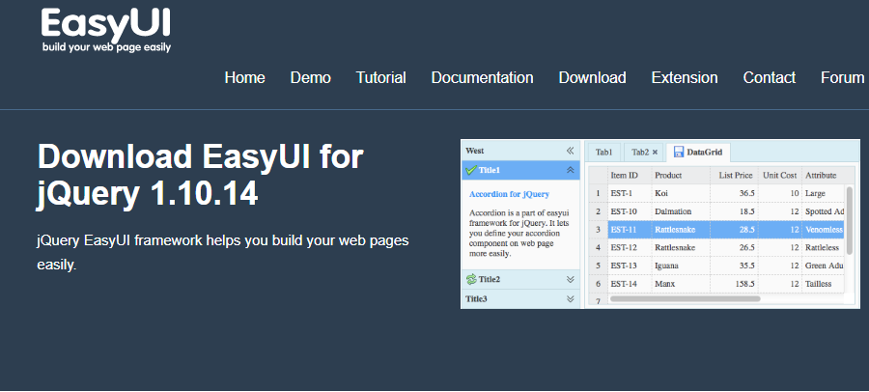Sort by the Product column header
The image size is (869, 392).
681,175
